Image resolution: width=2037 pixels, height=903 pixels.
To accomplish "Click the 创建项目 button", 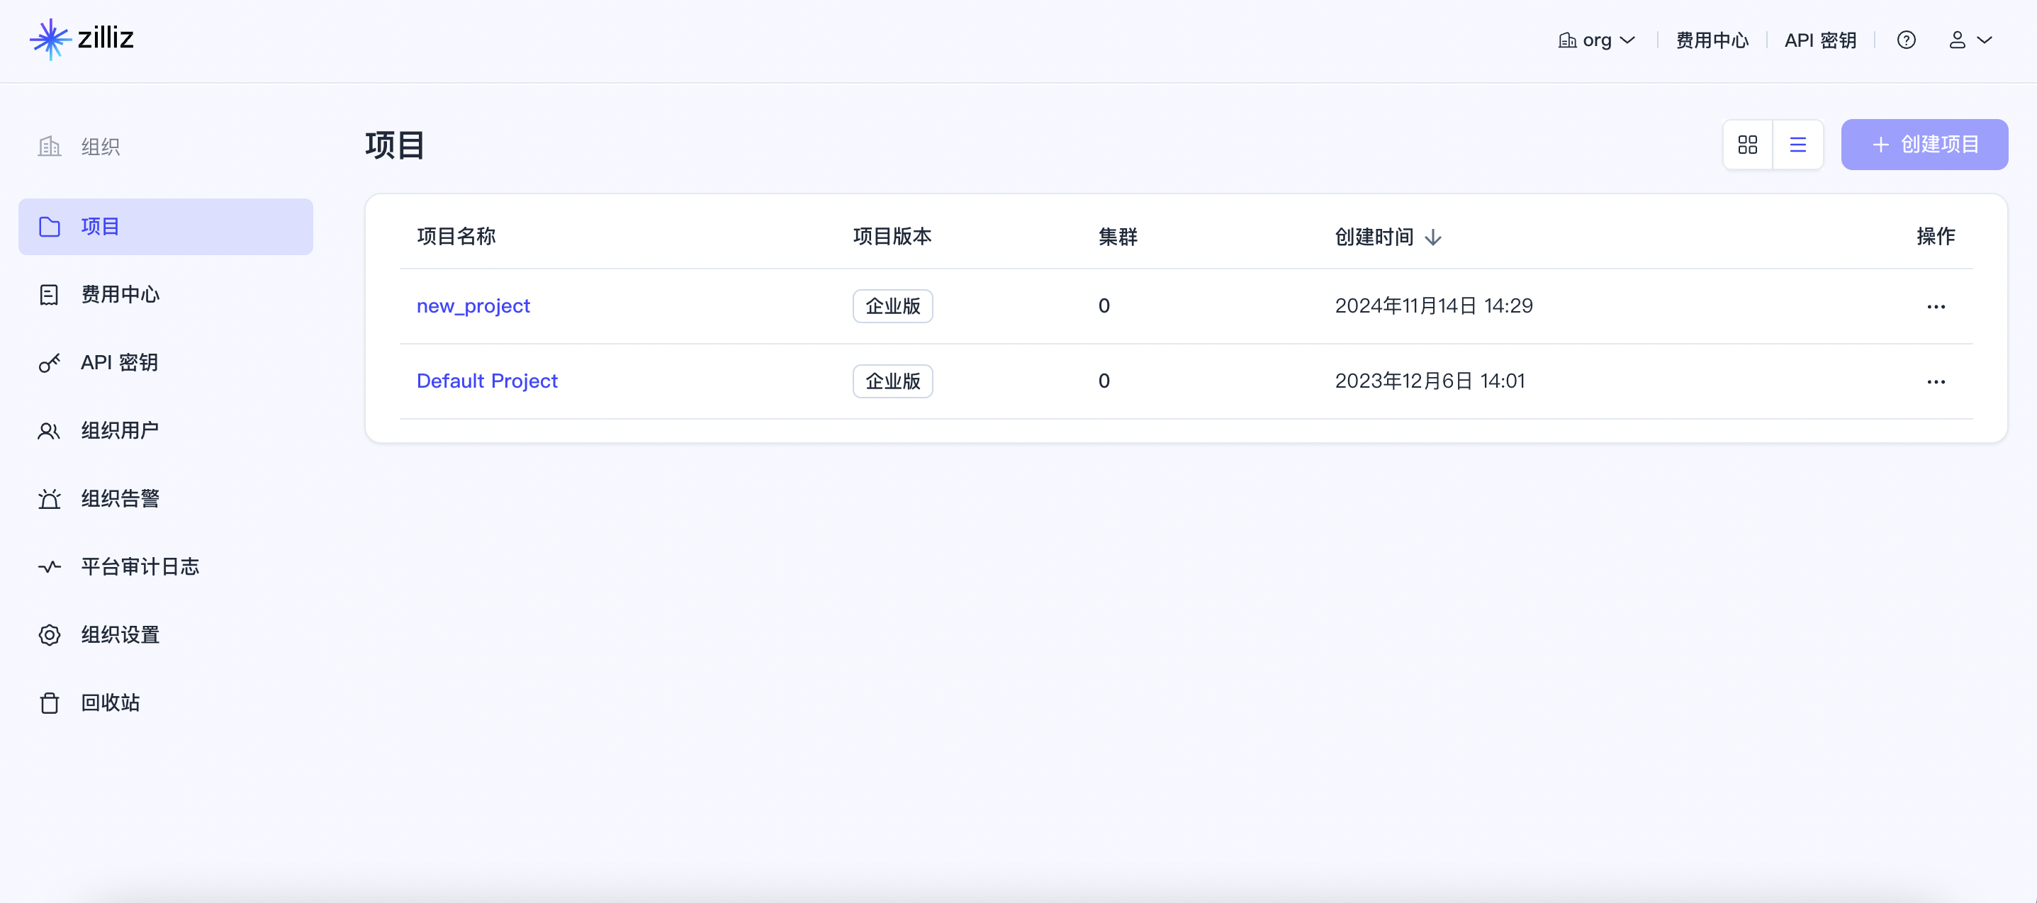I will click(1924, 145).
